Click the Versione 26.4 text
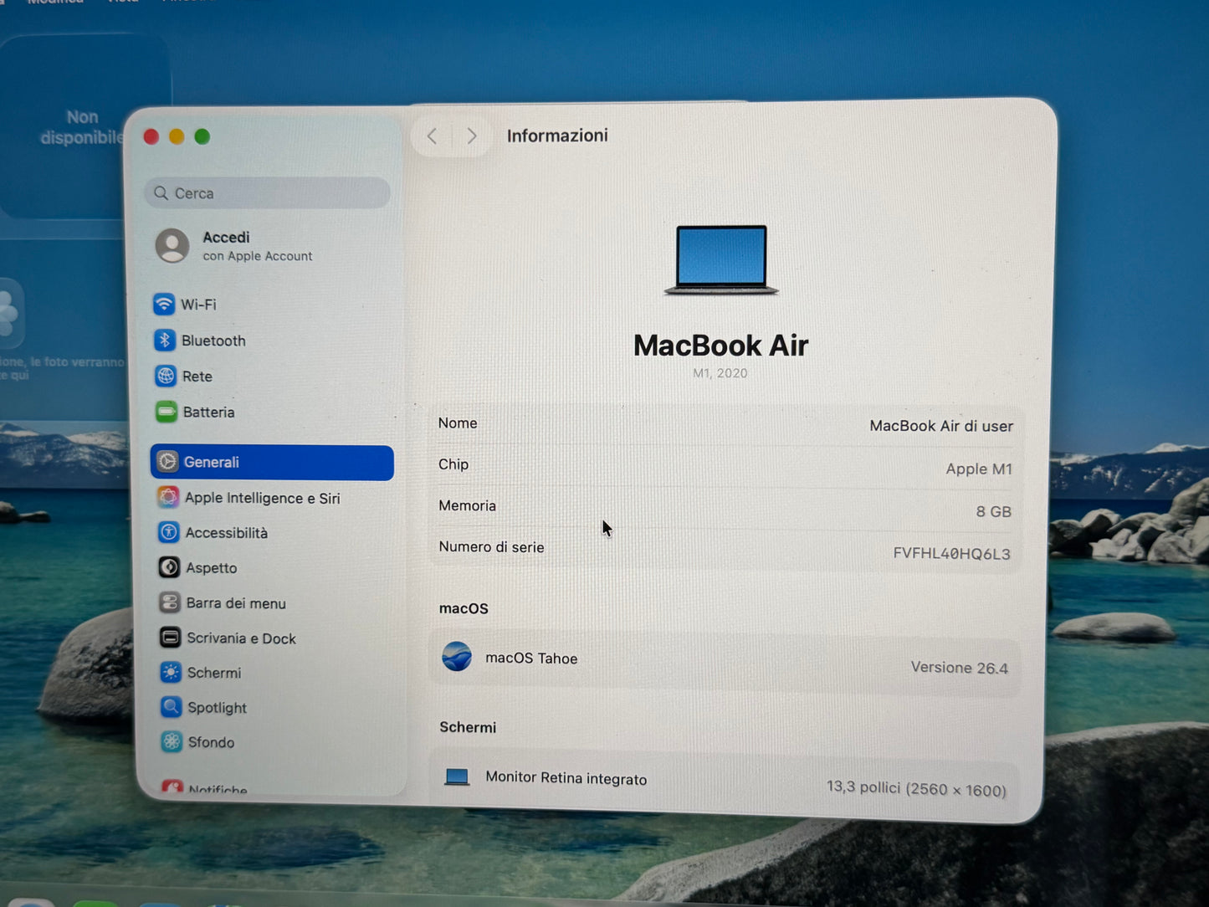1209x907 pixels. [959, 668]
